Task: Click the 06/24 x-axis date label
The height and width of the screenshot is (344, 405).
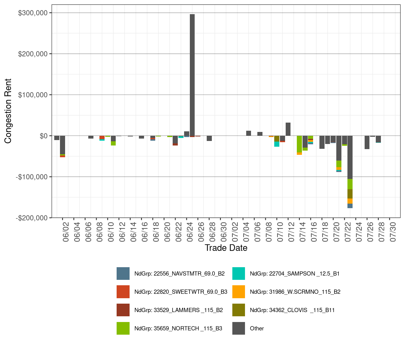Action: (x=190, y=232)
